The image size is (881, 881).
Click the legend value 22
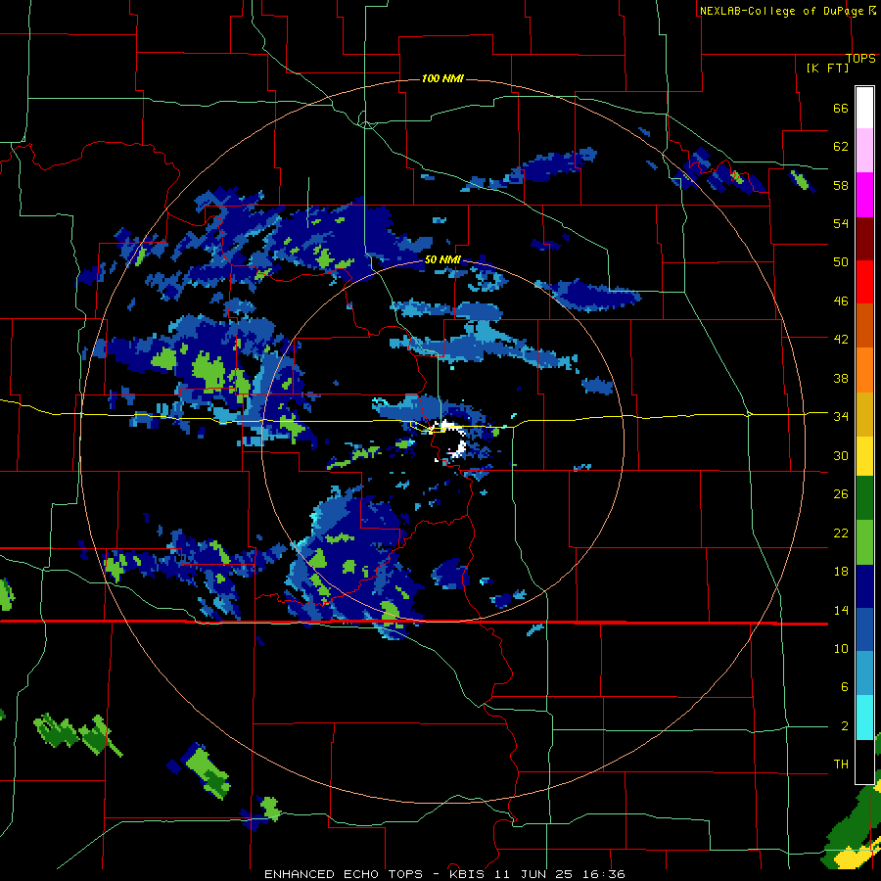click(x=841, y=533)
